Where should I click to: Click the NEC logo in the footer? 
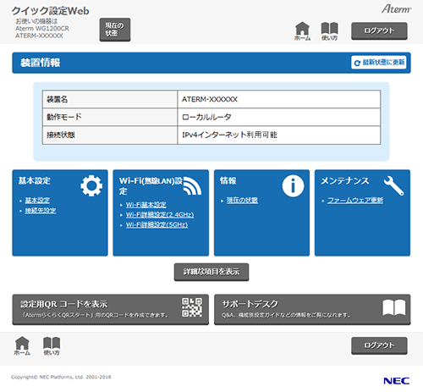click(396, 381)
